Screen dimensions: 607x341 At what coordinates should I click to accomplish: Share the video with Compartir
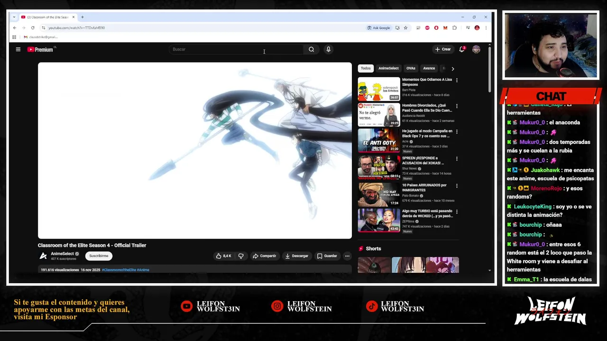click(264, 256)
